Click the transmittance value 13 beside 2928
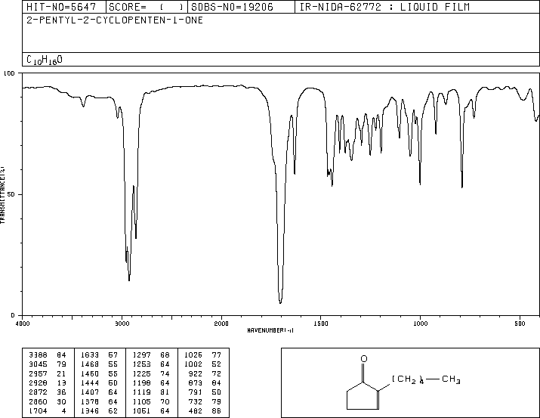Image resolution: width=540 pixels, height=418 pixels. point(61,382)
